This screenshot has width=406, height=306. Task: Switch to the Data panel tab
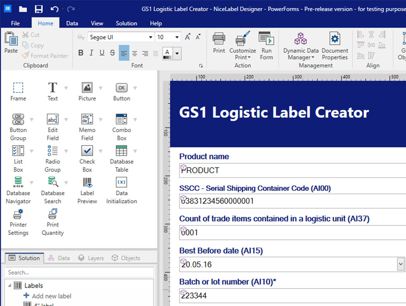tap(59, 258)
